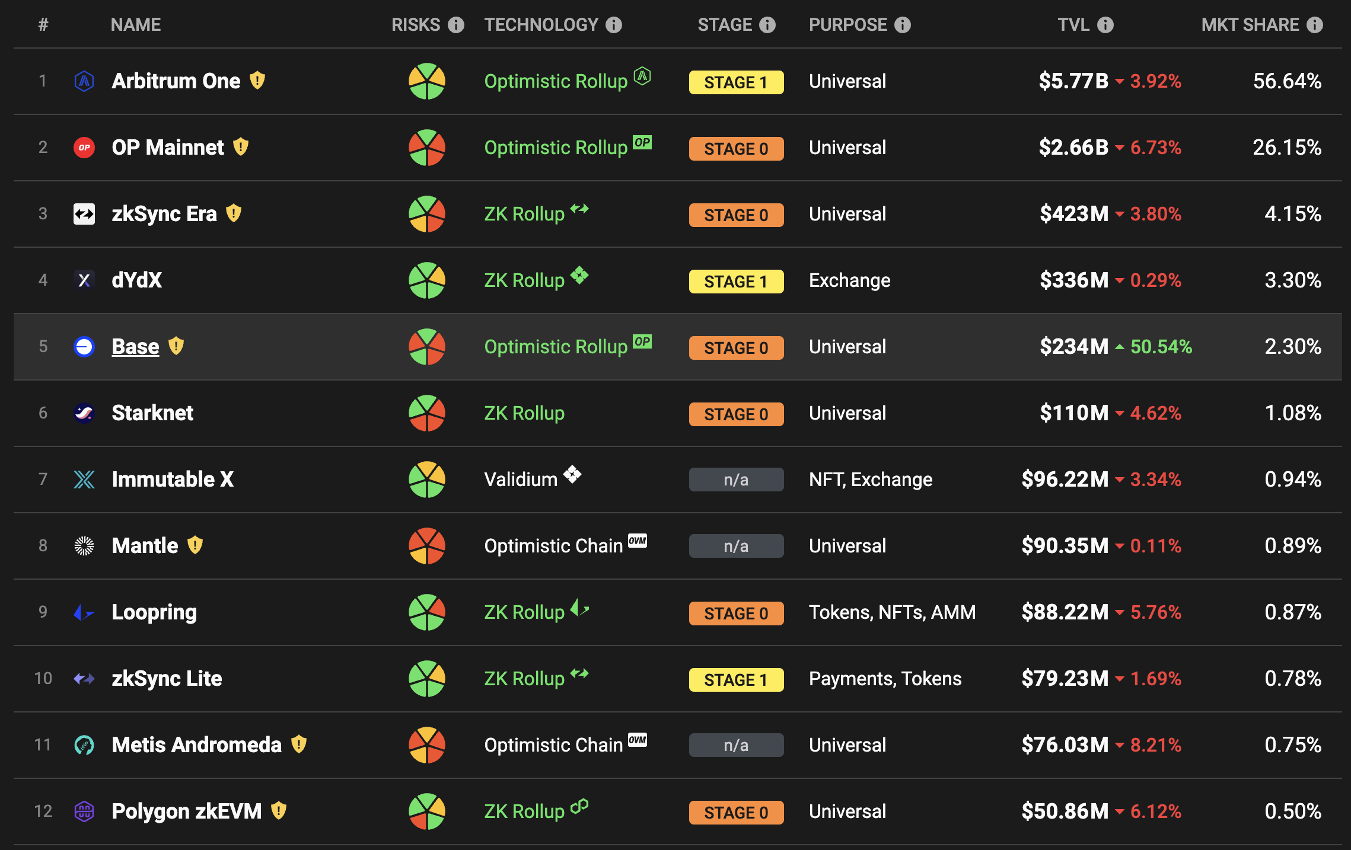Click the zkSync Lite risk rosette
This screenshot has width=1351, height=850.
[x=427, y=679]
